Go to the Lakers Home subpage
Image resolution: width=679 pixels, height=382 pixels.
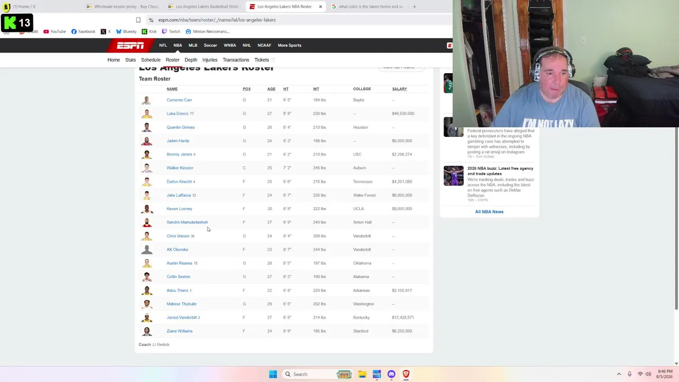coord(114,60)
